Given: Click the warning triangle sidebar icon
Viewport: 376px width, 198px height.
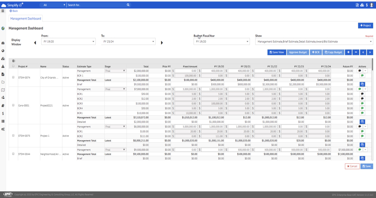Looking at the screenshot, I should point(3,66).
